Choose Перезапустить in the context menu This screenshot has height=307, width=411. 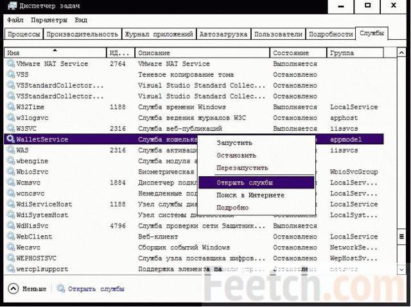tap(256, 168)
